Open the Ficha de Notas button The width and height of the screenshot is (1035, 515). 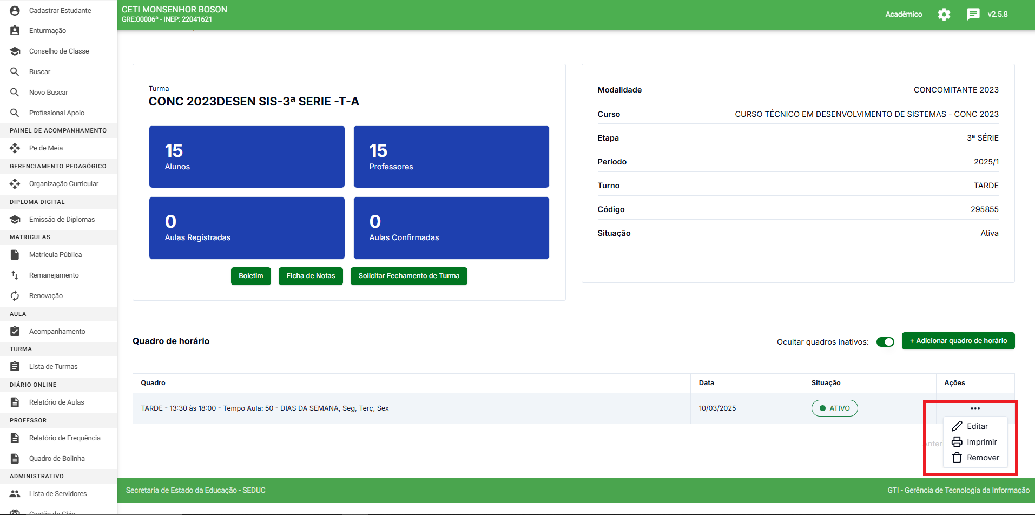311,276
